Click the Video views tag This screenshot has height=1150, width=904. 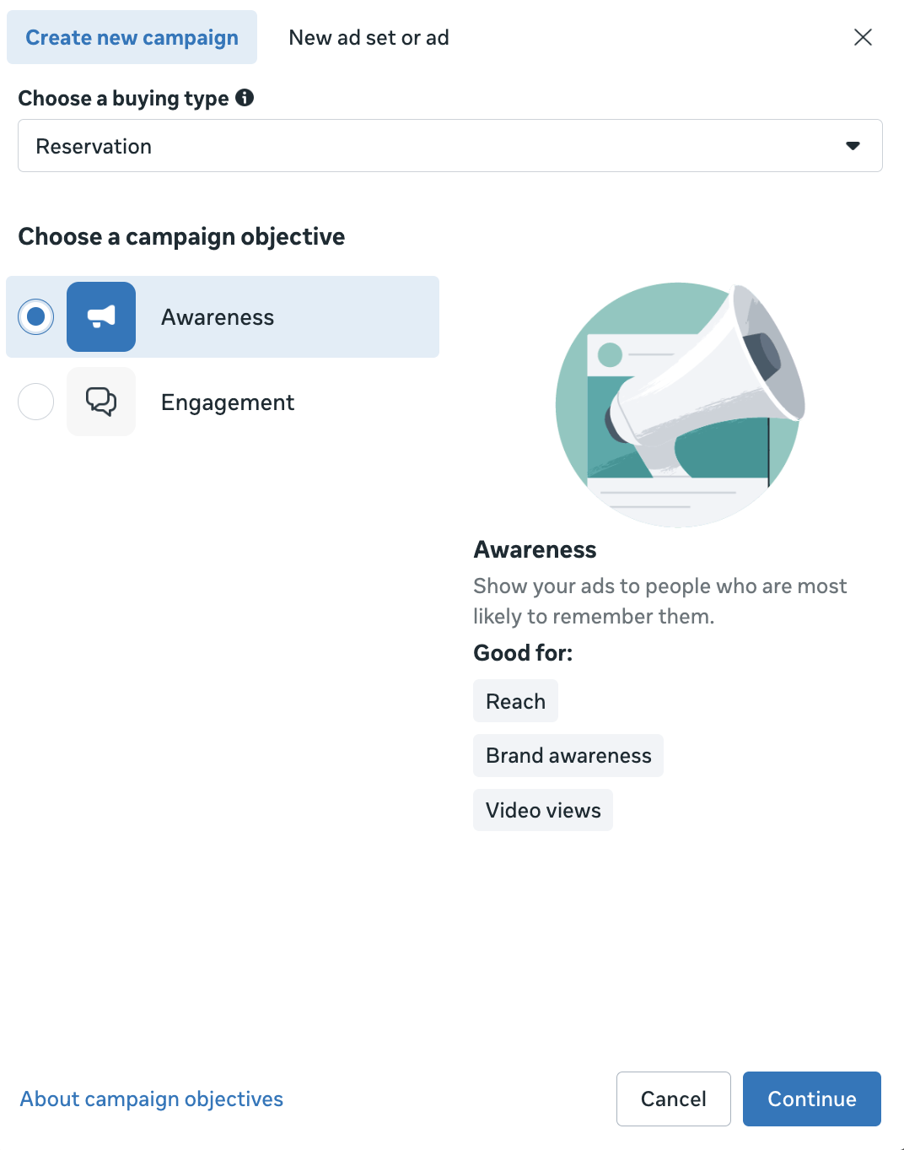pos(543,810)
